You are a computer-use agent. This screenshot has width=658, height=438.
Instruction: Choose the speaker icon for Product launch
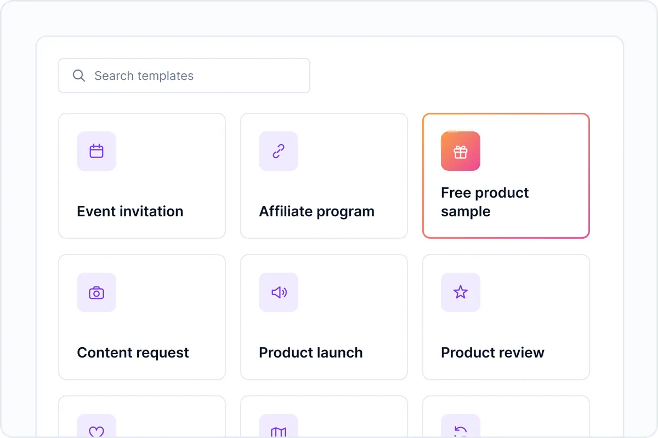(279, 292)
